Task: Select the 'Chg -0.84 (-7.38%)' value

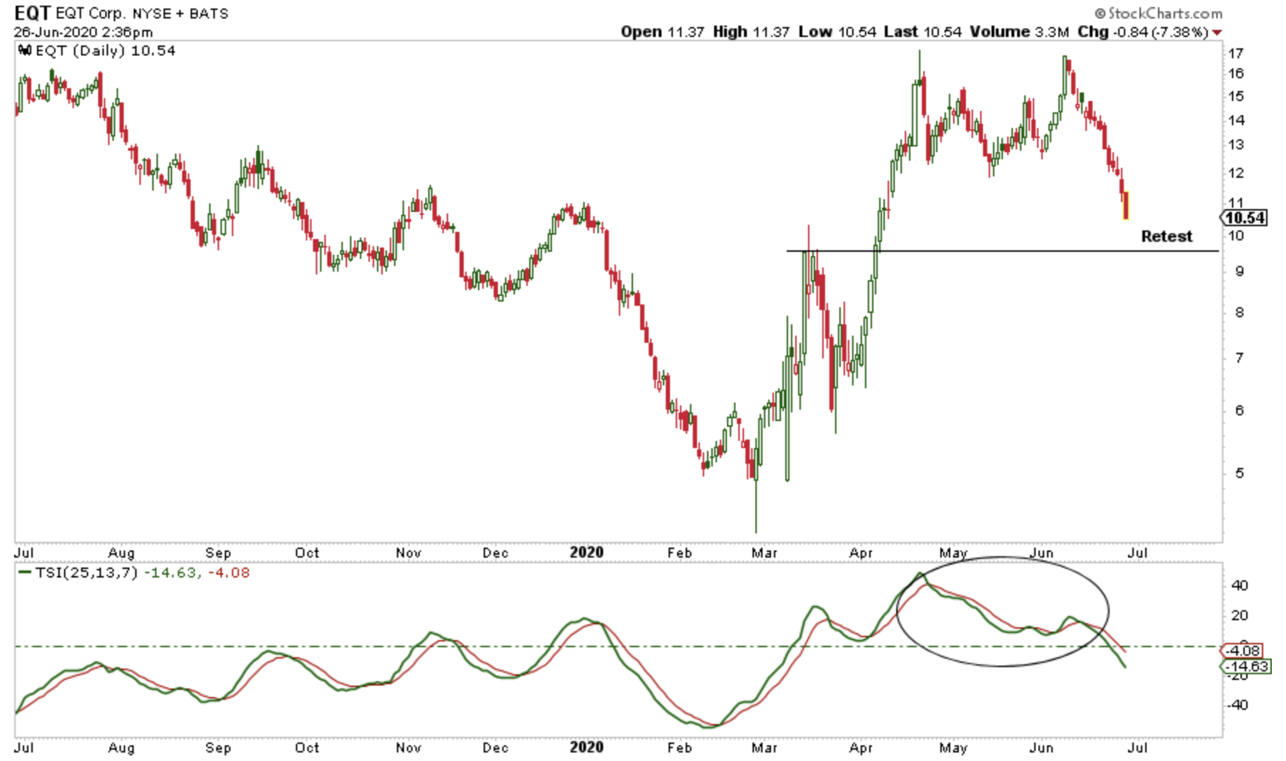Action: (1142, 32)
